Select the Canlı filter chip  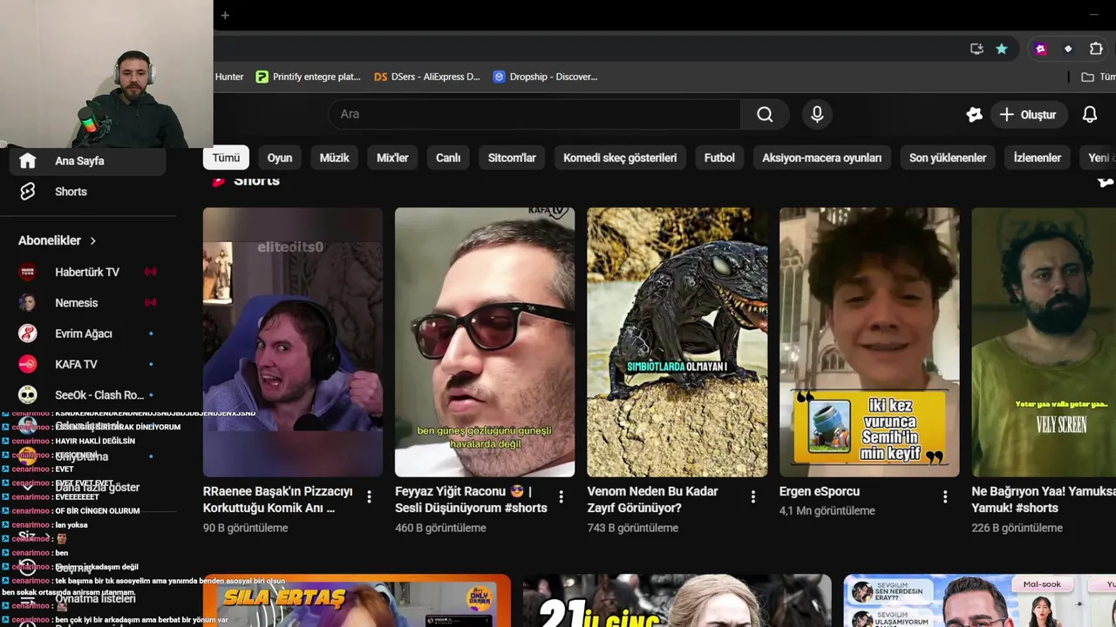pyautogui.click(x=448, y=158)
